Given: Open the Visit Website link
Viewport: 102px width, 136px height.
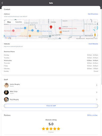Looking at the screenshot, I should (93, 44).
